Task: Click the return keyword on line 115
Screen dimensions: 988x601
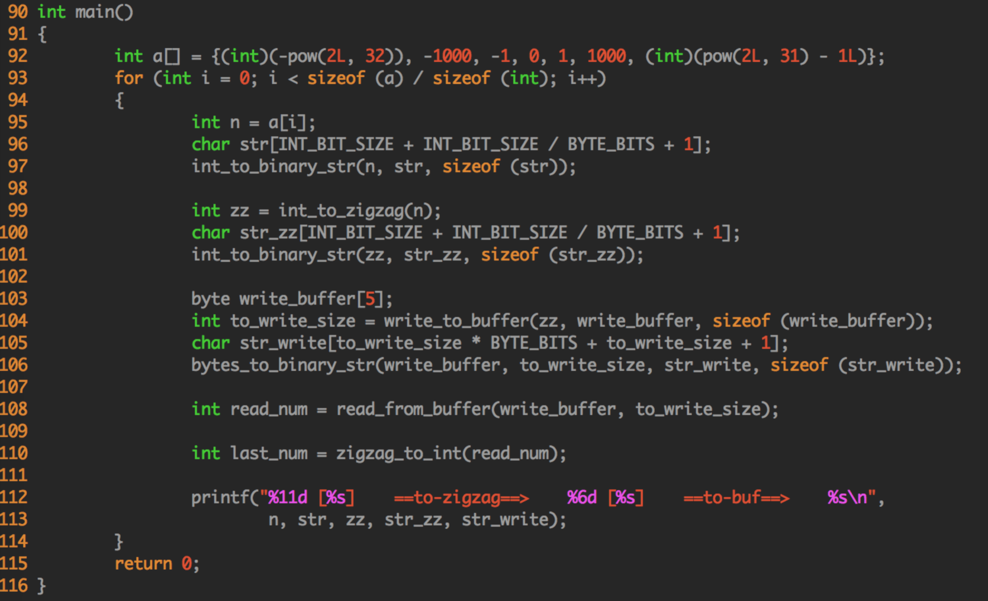Action: [143, 564]
